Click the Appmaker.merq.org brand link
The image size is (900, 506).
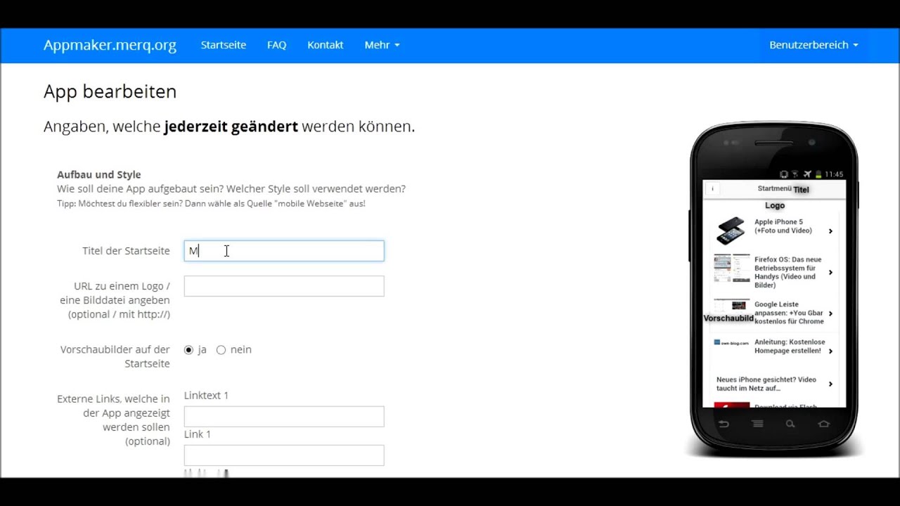tap(110, 45)
